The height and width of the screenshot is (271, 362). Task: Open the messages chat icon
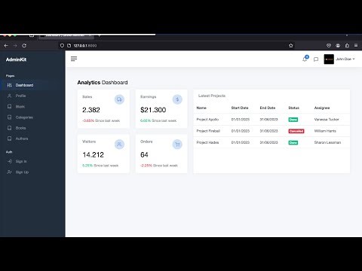coord(316,59)
